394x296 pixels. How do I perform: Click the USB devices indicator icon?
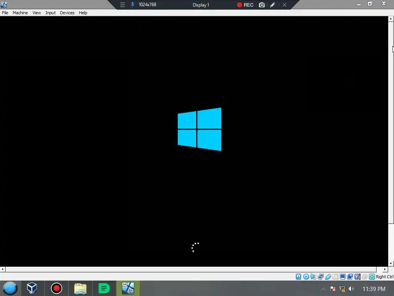pos(328,277)
